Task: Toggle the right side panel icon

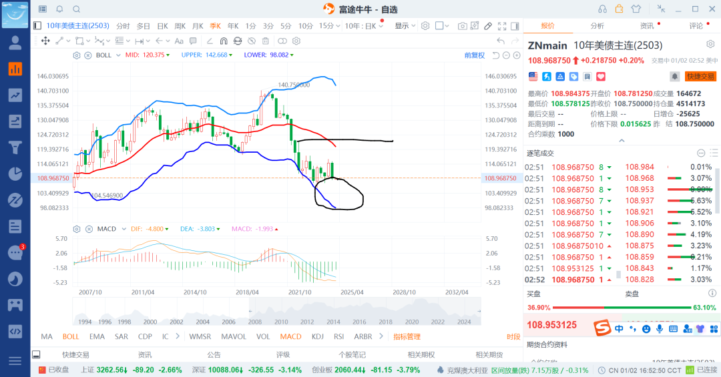Action: (515, 26)
